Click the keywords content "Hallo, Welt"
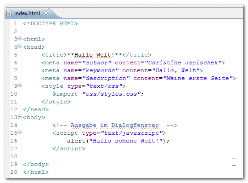Screen dimensions: 248x183 click(x=176, y=70)
